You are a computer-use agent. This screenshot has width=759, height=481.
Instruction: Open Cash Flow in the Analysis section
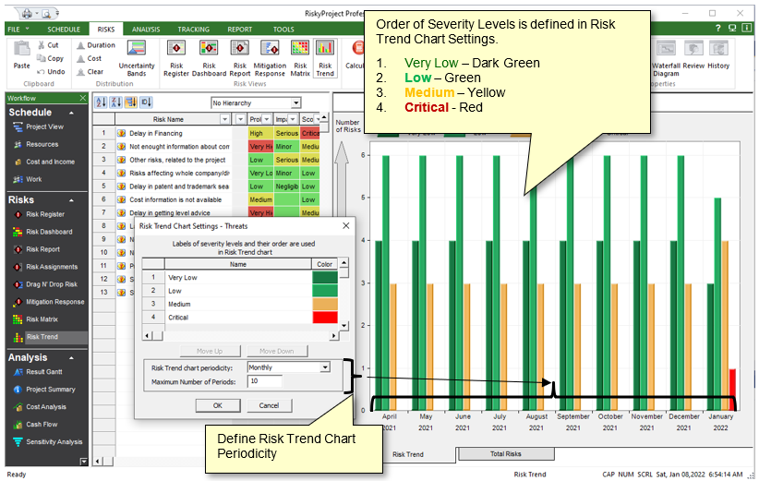[x=35, y=425]
